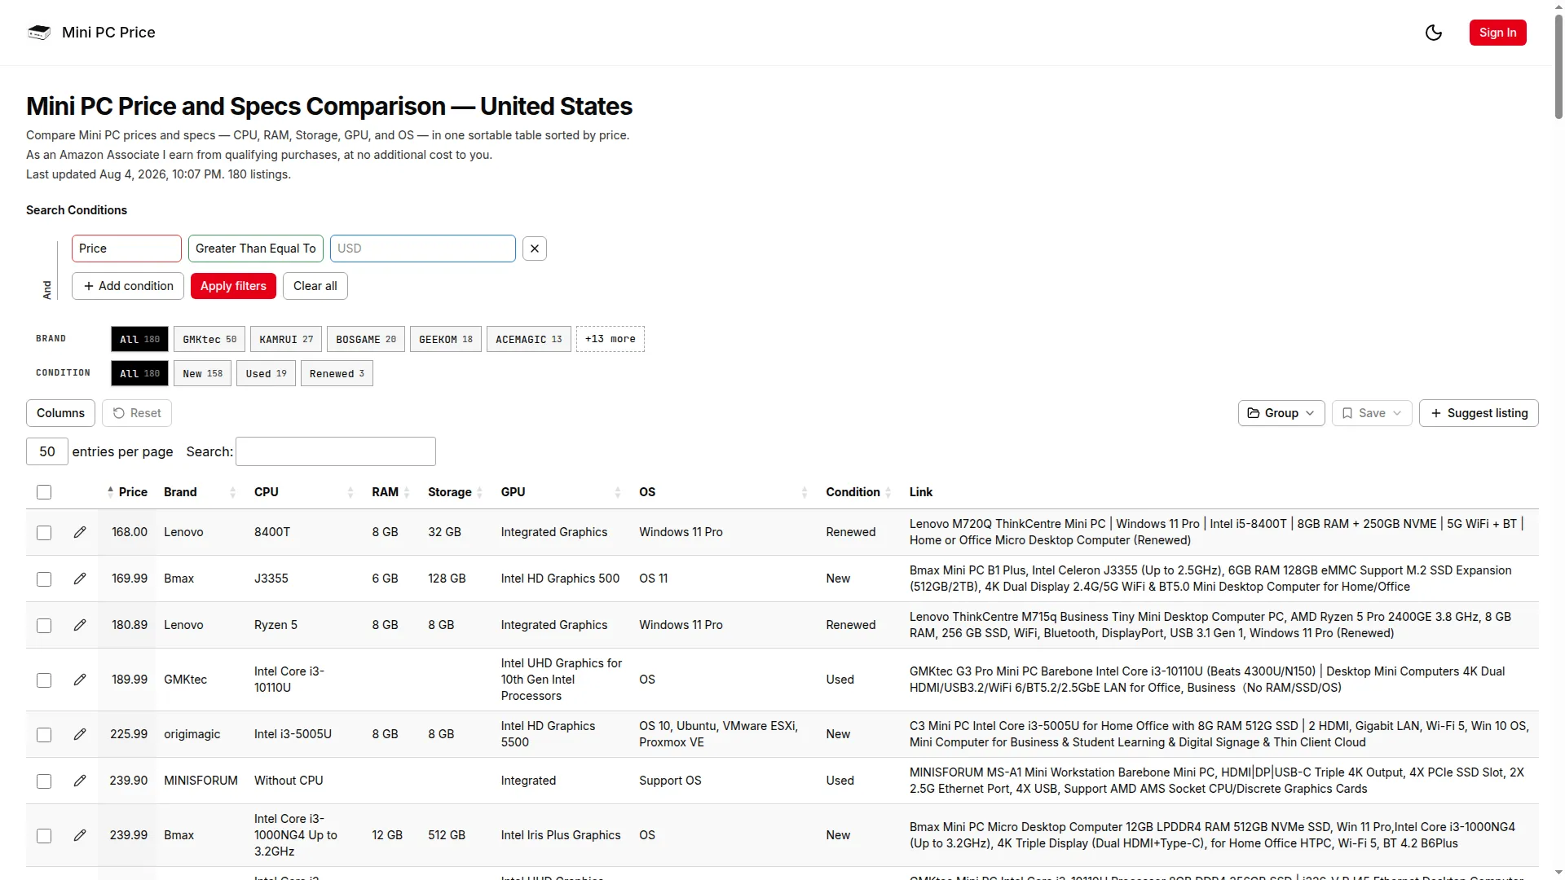Edit the MINISFORUM 239.90 row with the pencil icon
Image resolution: width=1565 pixels, height=880 pixels.
[80, 781]
